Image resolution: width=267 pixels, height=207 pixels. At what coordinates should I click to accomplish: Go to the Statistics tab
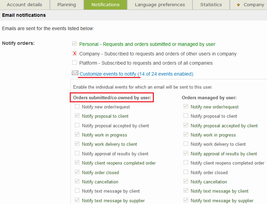211,5
